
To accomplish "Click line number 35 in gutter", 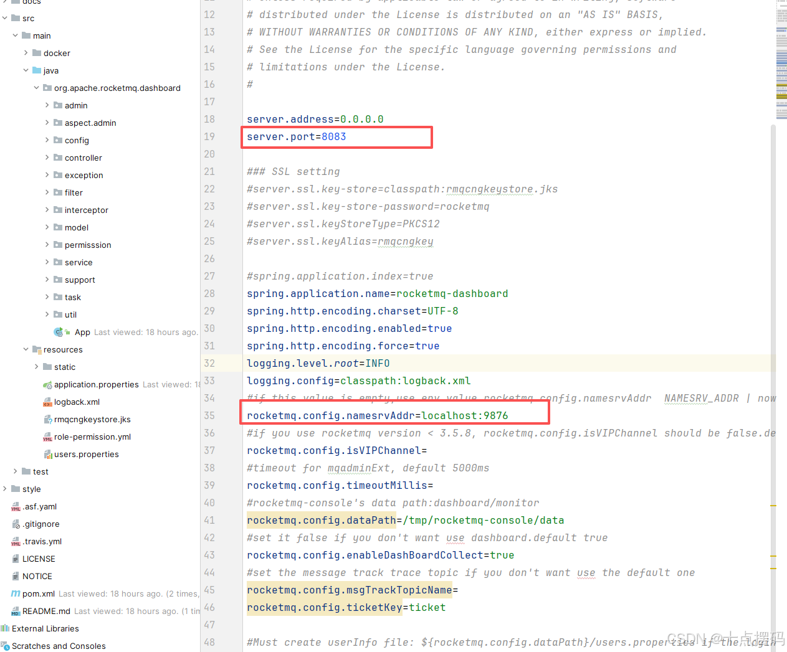I will [x=209, y=415].
